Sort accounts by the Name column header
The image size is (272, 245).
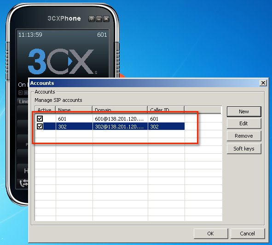(74, 110)
